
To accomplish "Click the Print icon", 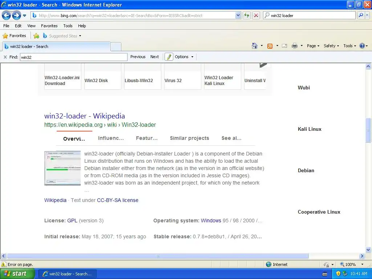I will [294, 46].
